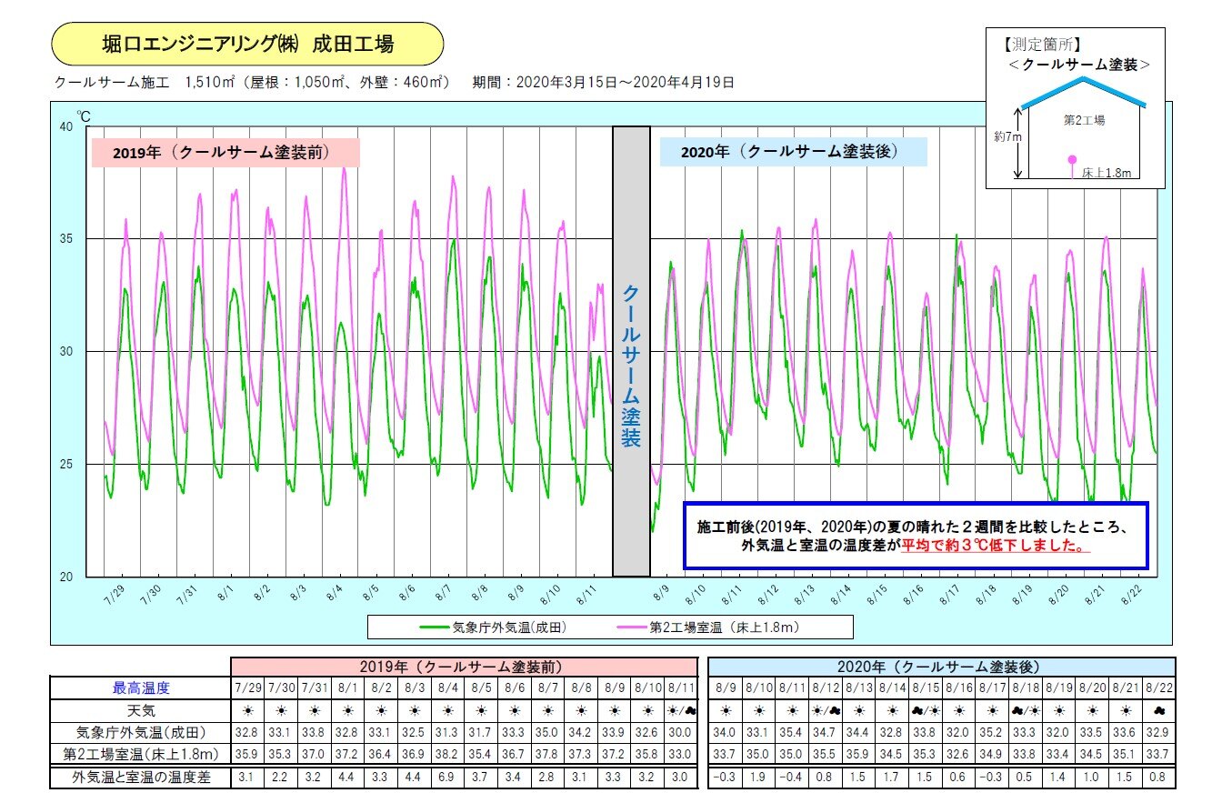Click the 2.2 temperature difference under 7/30
This screenshot has height=793, width=1212.
(281, 778)
